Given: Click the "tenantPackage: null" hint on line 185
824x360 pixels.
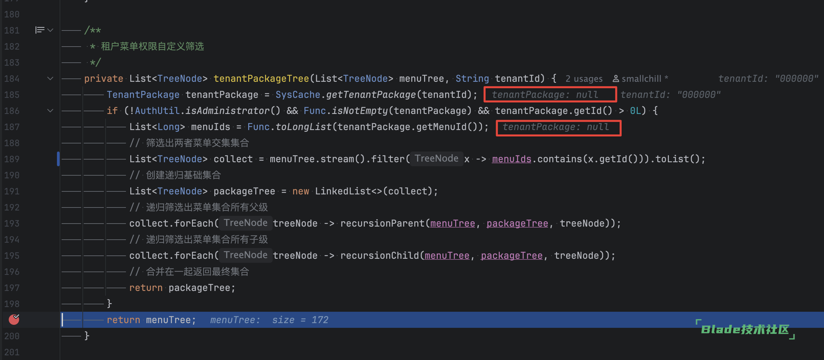Looking at the screenshot, I should [x=545, y=95].
